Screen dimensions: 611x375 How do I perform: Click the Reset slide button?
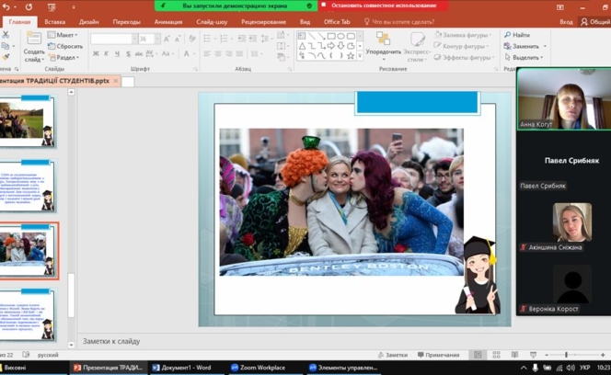(66, 46)
